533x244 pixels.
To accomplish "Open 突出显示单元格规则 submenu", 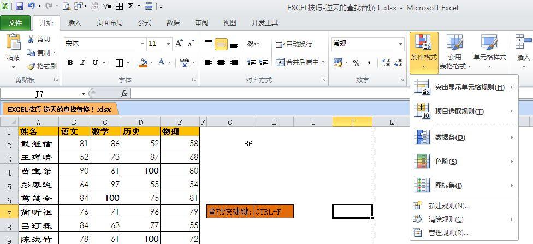I will [464, 87].
